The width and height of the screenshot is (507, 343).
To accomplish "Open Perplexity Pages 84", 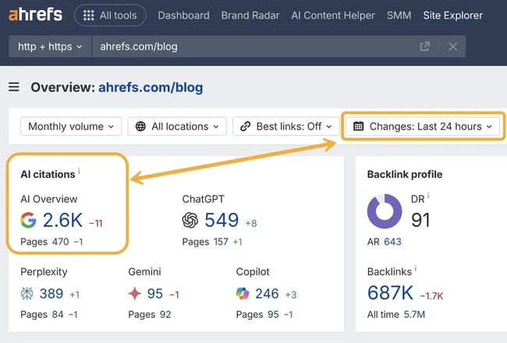I will [58, 314].
